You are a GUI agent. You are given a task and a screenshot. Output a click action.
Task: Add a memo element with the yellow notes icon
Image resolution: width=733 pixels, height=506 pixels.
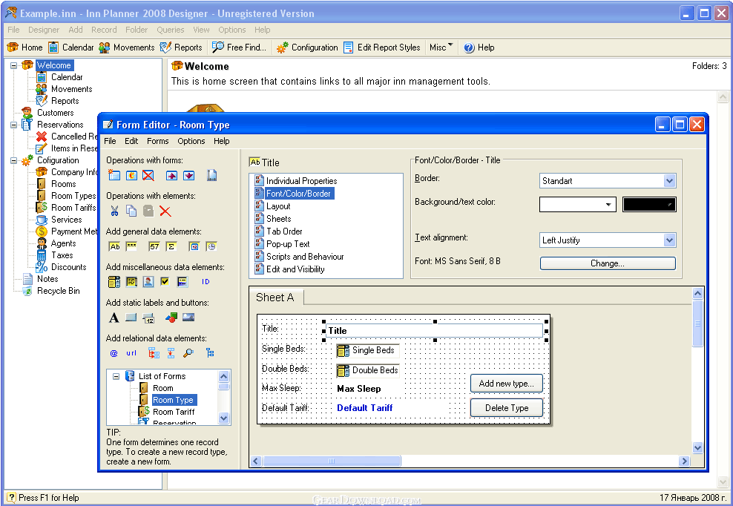coord(131,281)
